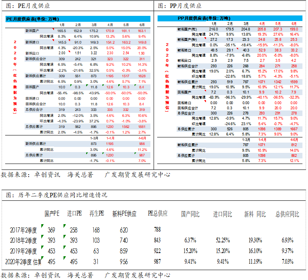Select the 2019年2季度 row label
The image size is (308, 280).
(23, 251)
